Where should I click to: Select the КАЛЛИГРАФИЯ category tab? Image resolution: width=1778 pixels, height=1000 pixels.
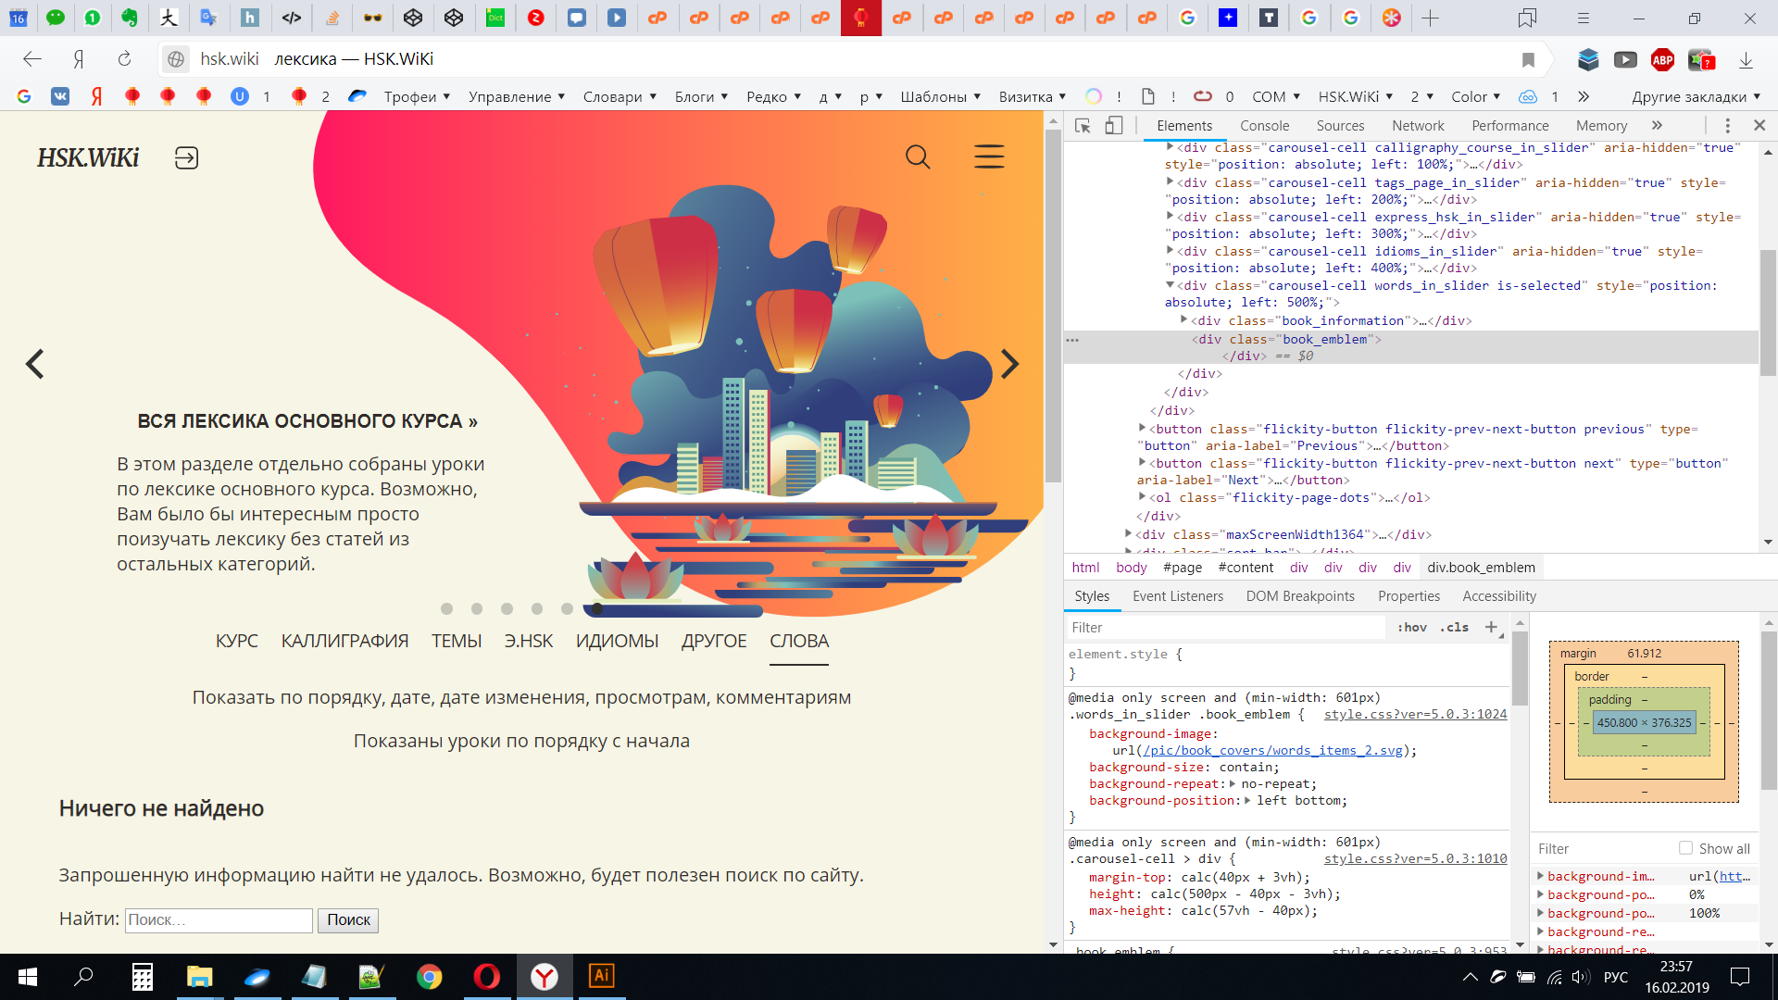coord(344,641)
